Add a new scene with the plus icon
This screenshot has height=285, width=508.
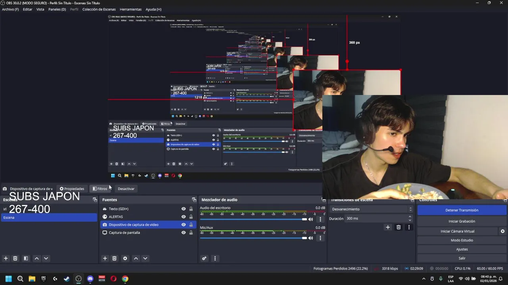click(6, 258)
